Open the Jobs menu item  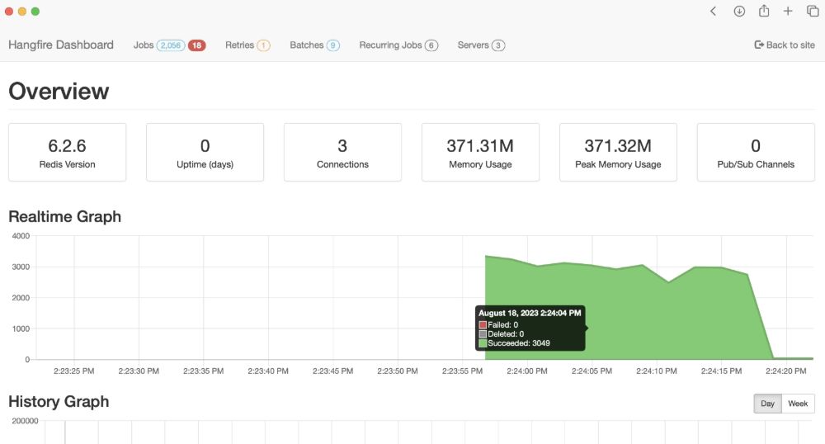(x=143, y=45)
